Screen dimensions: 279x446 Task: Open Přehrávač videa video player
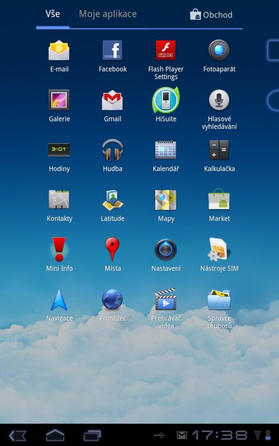(x=166, y=299)
